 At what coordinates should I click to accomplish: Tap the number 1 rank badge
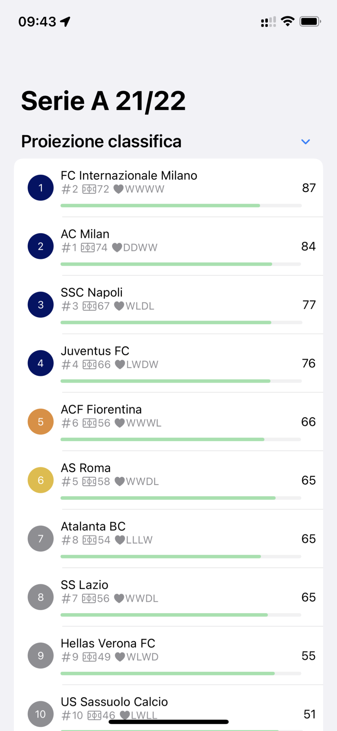(40, 188)
